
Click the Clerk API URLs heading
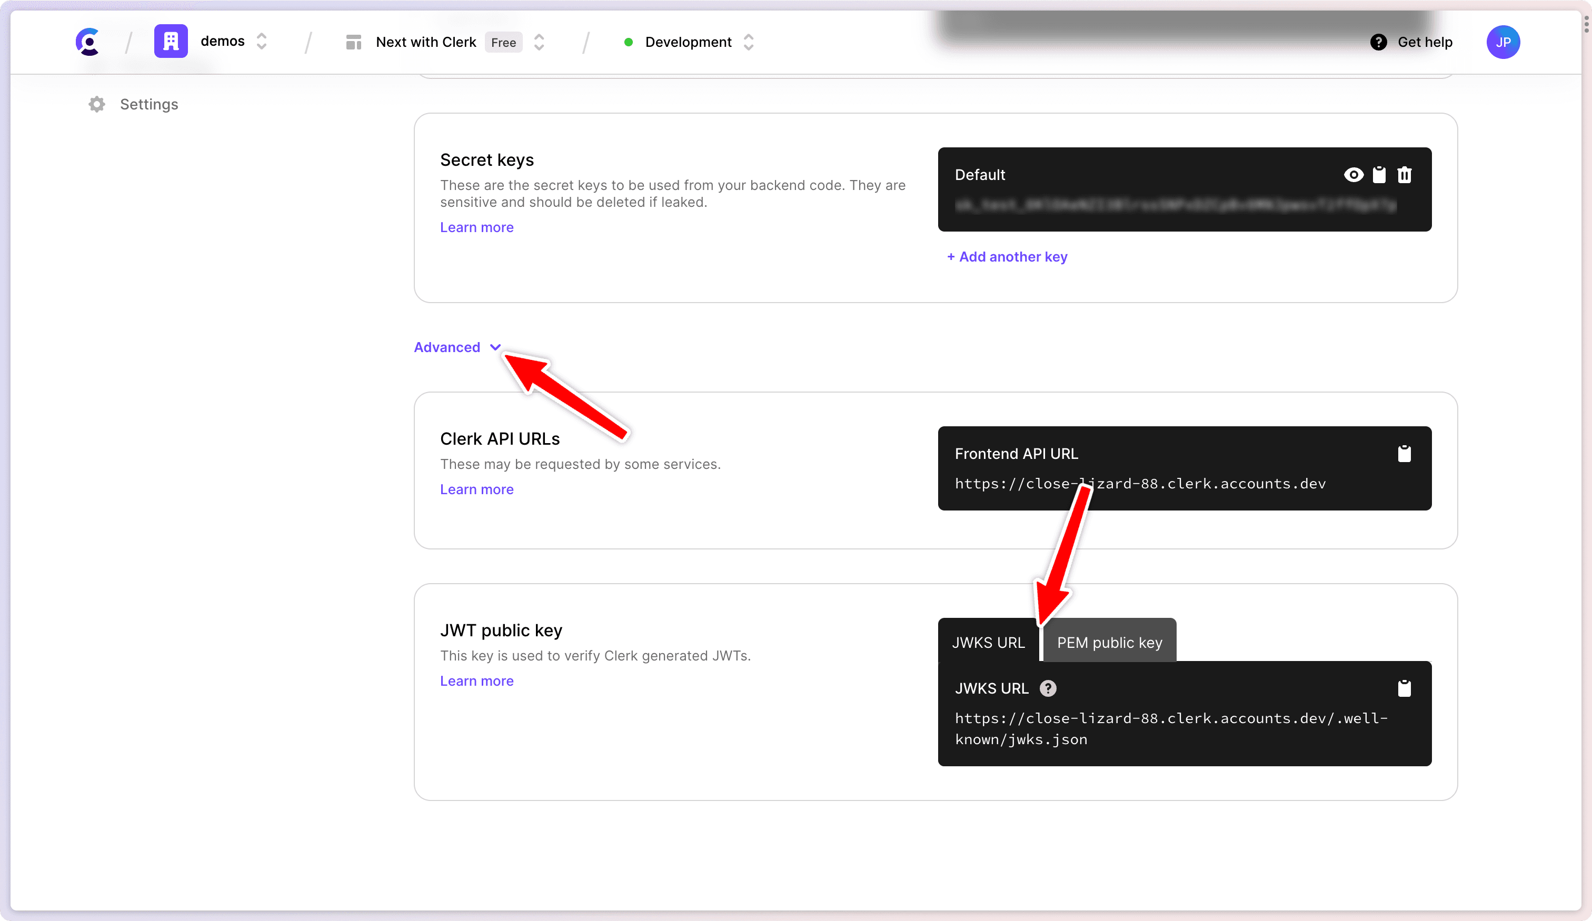point(500,438)
